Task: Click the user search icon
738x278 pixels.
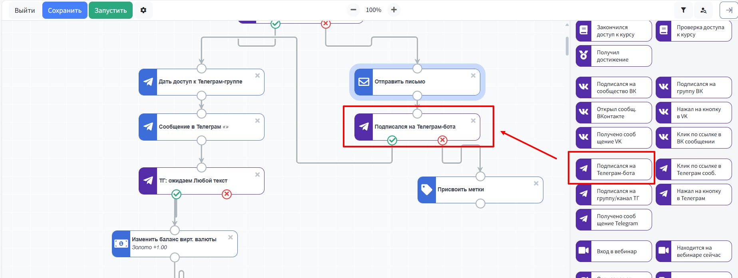Action: 704,10
